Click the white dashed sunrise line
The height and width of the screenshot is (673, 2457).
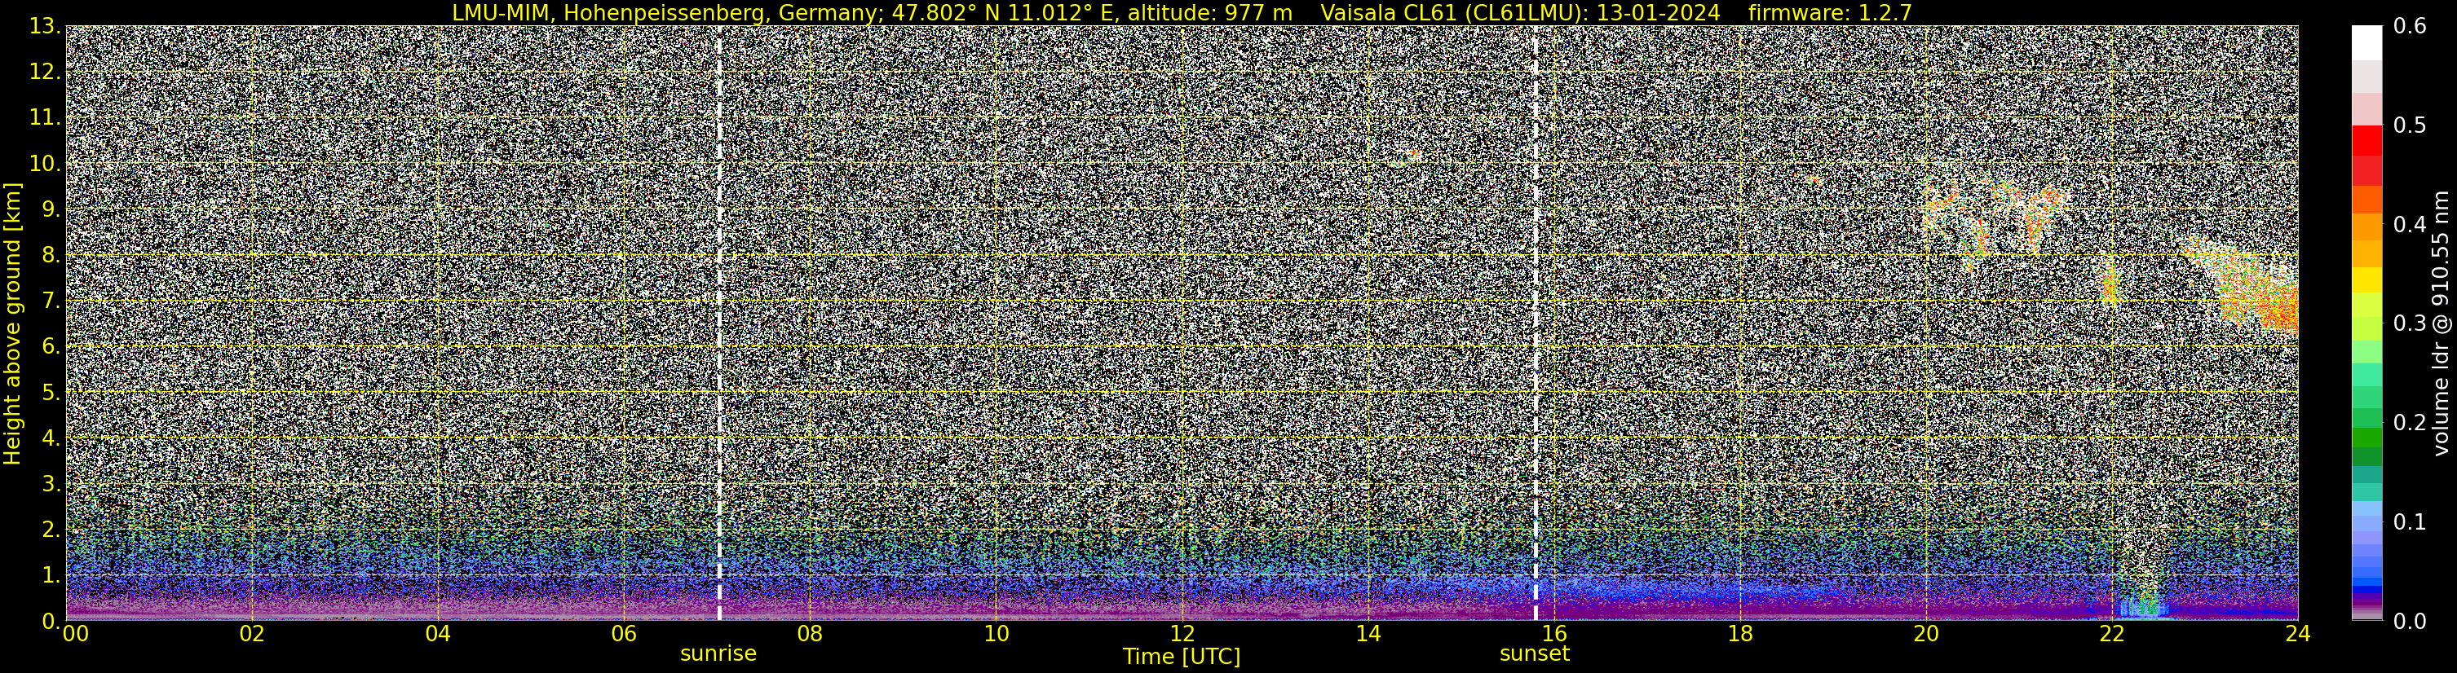[719, 323]
